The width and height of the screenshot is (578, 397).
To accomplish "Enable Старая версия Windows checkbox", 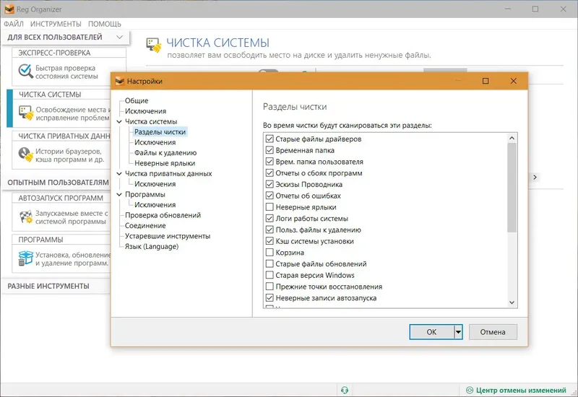I will [x=269, y=275].
